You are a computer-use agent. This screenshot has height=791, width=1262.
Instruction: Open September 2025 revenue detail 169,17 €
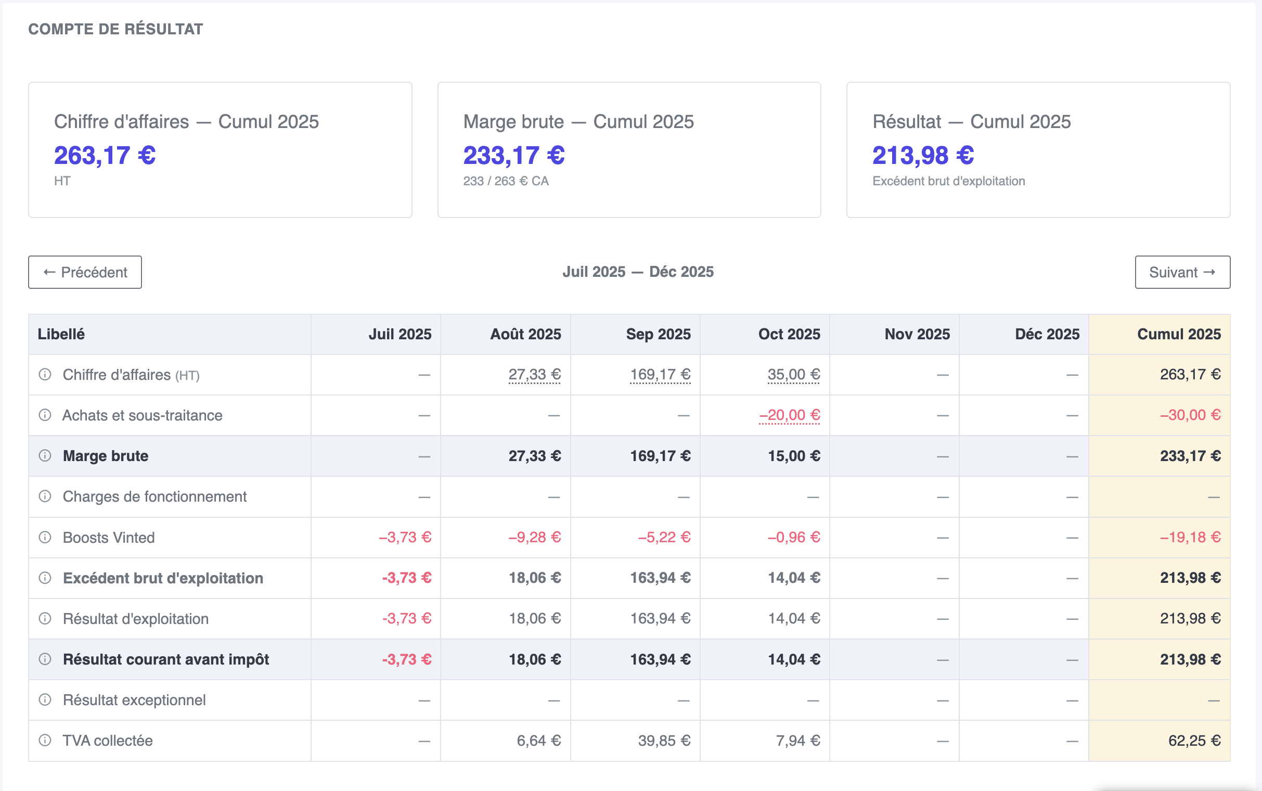pyautogui.click(x=660, y=375)
